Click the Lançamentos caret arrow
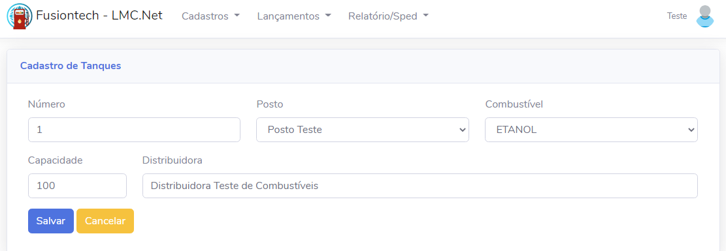This screenshot has height=251, width=726. [x=328, y=16]
